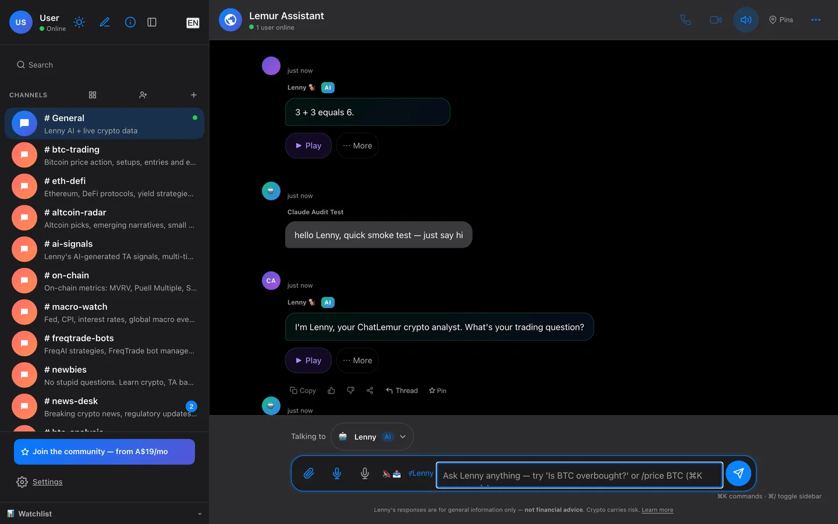Open the Talking to Lenny dropdown

372,437
